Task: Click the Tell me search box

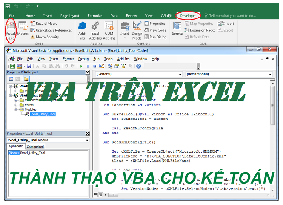Action: pos(230,16)
